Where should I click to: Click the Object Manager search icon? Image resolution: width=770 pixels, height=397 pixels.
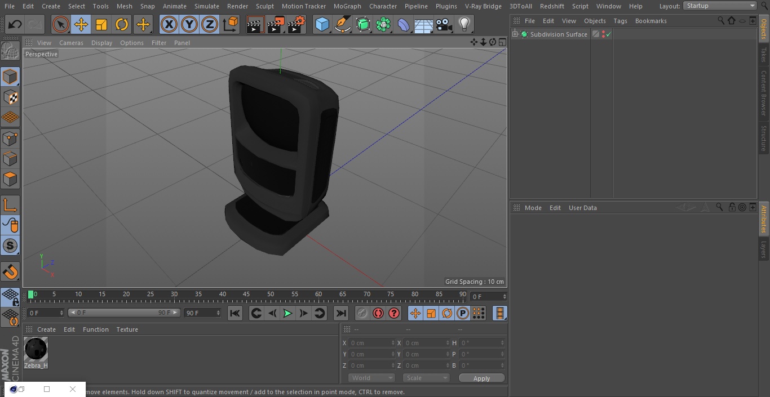point(721,21)
